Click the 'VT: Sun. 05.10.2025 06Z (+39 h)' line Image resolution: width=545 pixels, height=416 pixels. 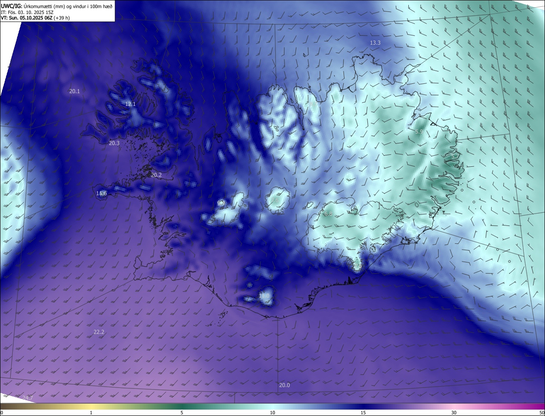click(35, 18)
